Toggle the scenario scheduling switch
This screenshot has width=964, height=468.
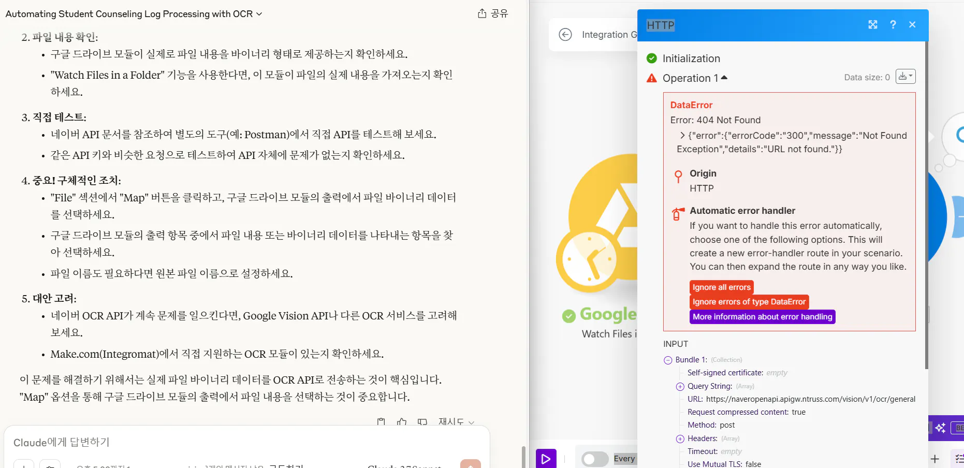click(594, 459)
